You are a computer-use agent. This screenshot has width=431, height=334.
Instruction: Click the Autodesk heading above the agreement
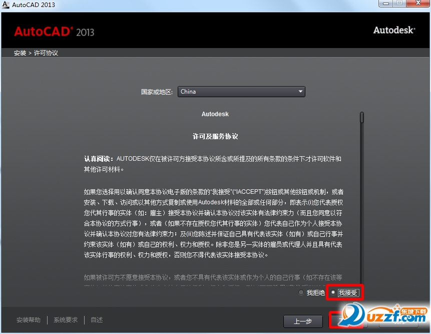click(215, 114)
